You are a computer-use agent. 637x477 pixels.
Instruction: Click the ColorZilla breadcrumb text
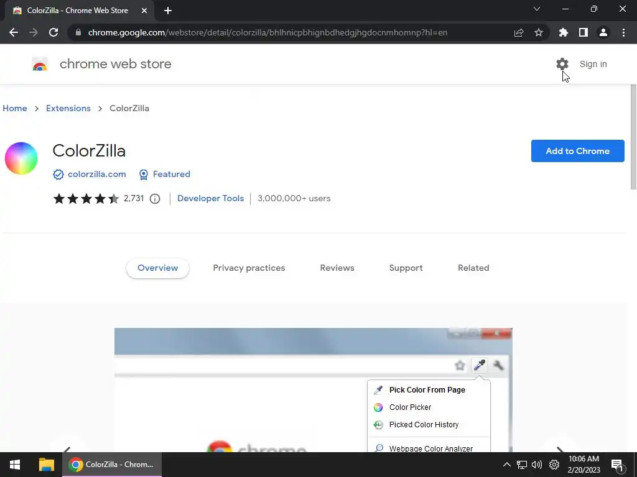(129, 108)
